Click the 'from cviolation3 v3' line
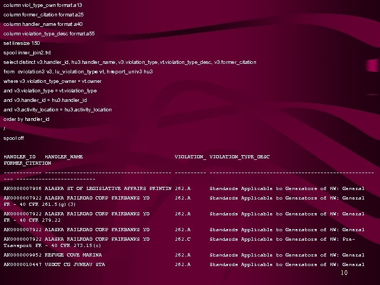The height and width of the screenshot is (285, 380). [78, 72]
